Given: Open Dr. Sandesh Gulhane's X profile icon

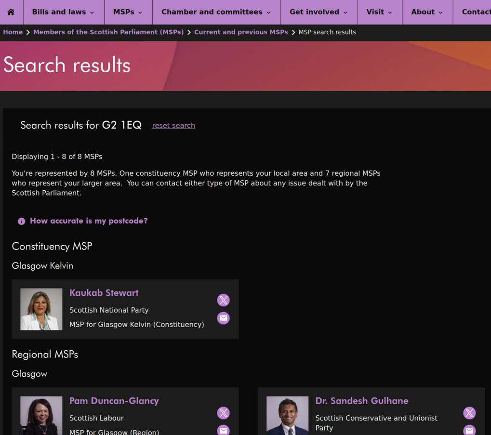Looking at the screenshot, I should [469, 413].
